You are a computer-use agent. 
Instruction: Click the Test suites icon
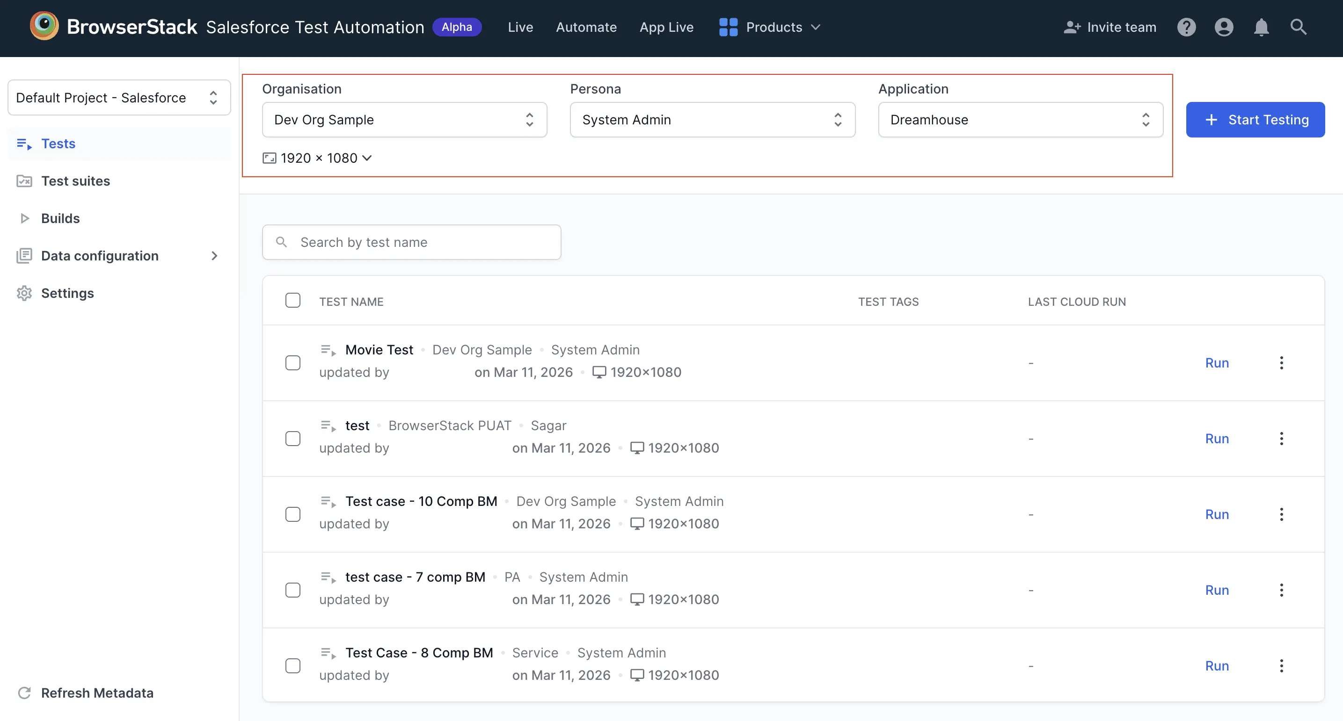(24, 181)
